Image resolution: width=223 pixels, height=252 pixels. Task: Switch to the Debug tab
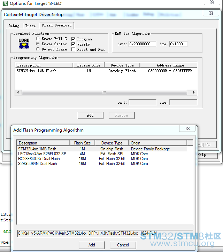pyautogui.click(x=14, y=26)
